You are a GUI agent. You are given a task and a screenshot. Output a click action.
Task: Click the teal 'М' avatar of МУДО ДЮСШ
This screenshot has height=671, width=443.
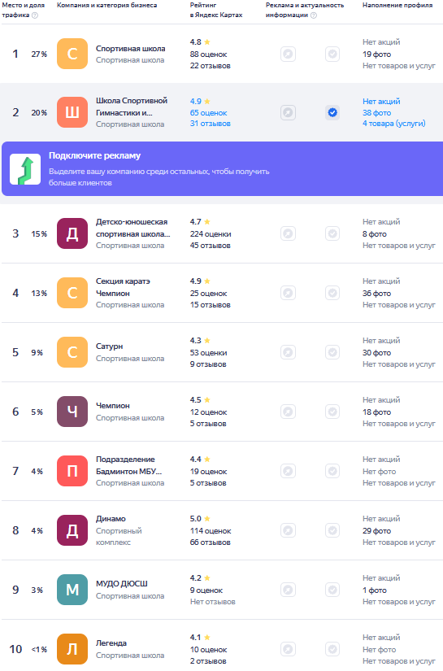pyautogui.click(x=72, y=590)
